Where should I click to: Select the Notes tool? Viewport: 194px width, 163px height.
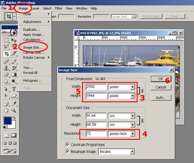coord(6,104)
